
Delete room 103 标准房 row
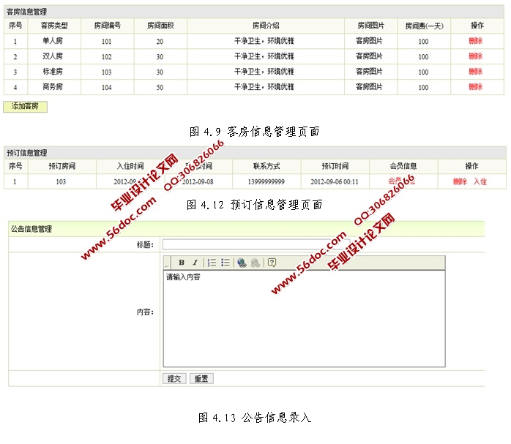475,72
